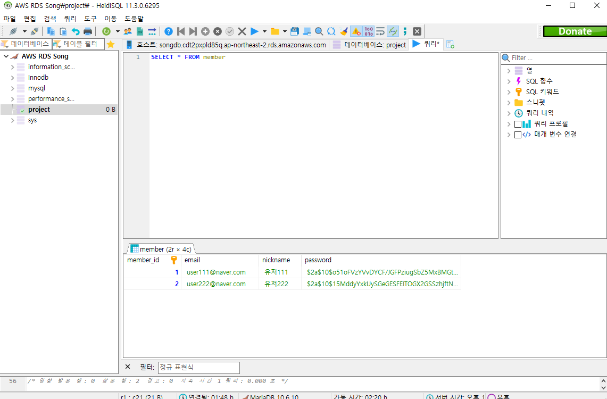Click the Paste clipboard icon

point(63,31)
